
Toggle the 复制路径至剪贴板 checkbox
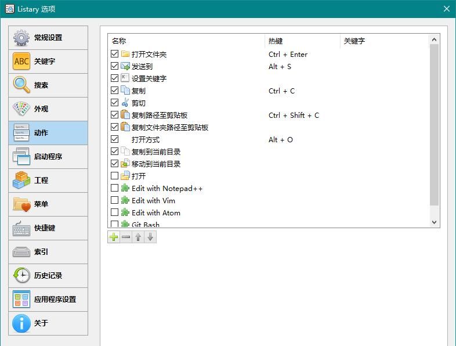pyautogui.click(x=115, y=115)
